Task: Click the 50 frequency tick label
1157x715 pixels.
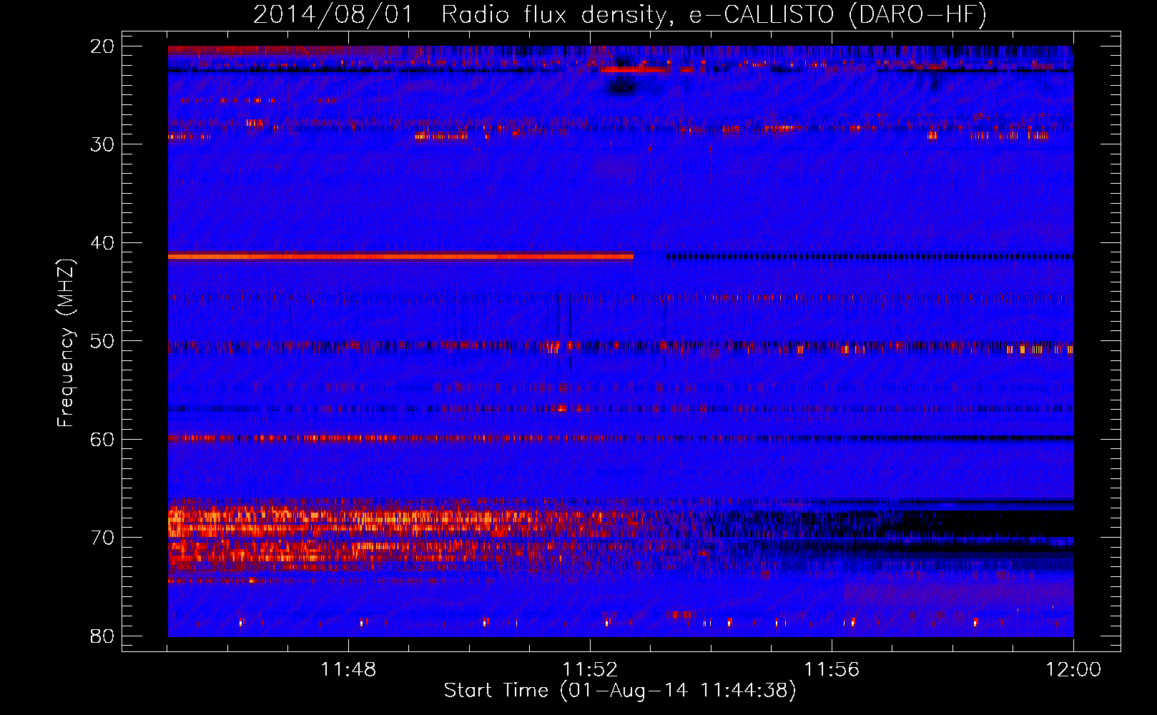Action: coord(102,341)
